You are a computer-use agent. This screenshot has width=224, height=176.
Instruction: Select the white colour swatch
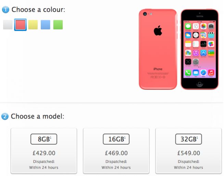tap(8, 25)
